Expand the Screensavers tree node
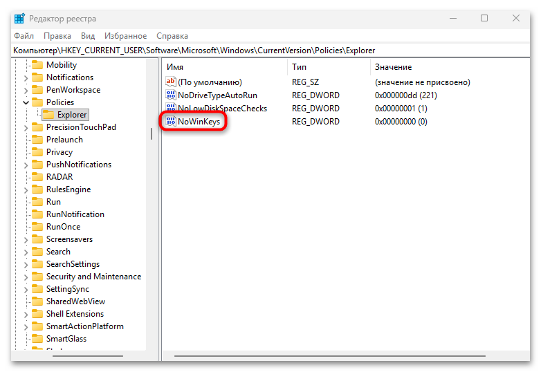The height and width of the screenshot is (372, 541). 26,240
